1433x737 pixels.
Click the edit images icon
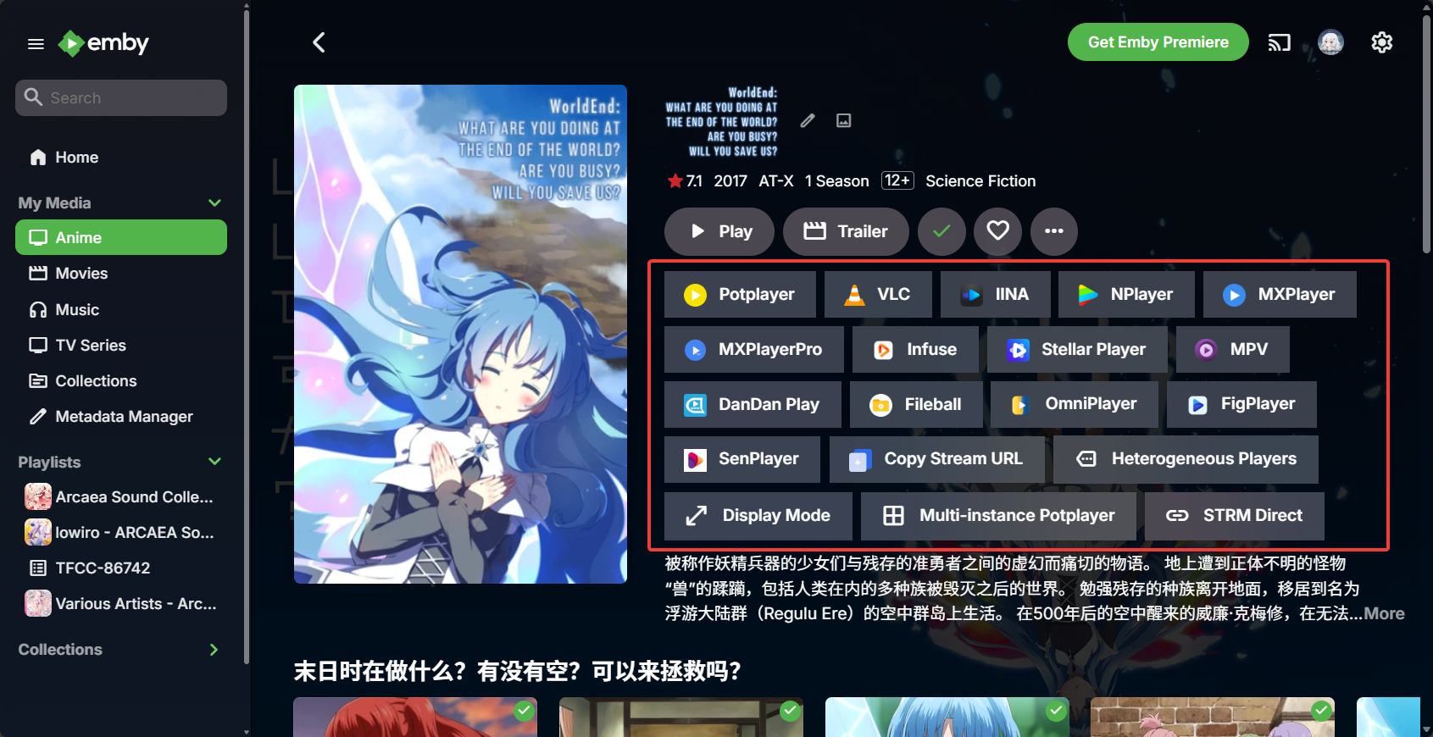pyautogui.click(x=843, y=120)
